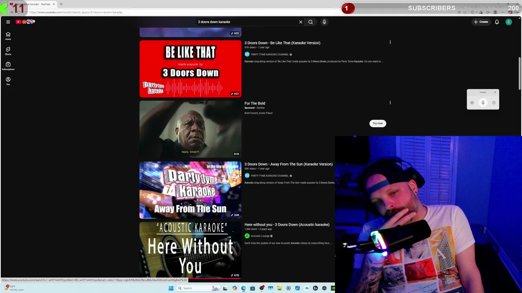This screenshot has width=522, height=293.
Task: Open the green C account avatar
Action: click(x=509, y=22)
